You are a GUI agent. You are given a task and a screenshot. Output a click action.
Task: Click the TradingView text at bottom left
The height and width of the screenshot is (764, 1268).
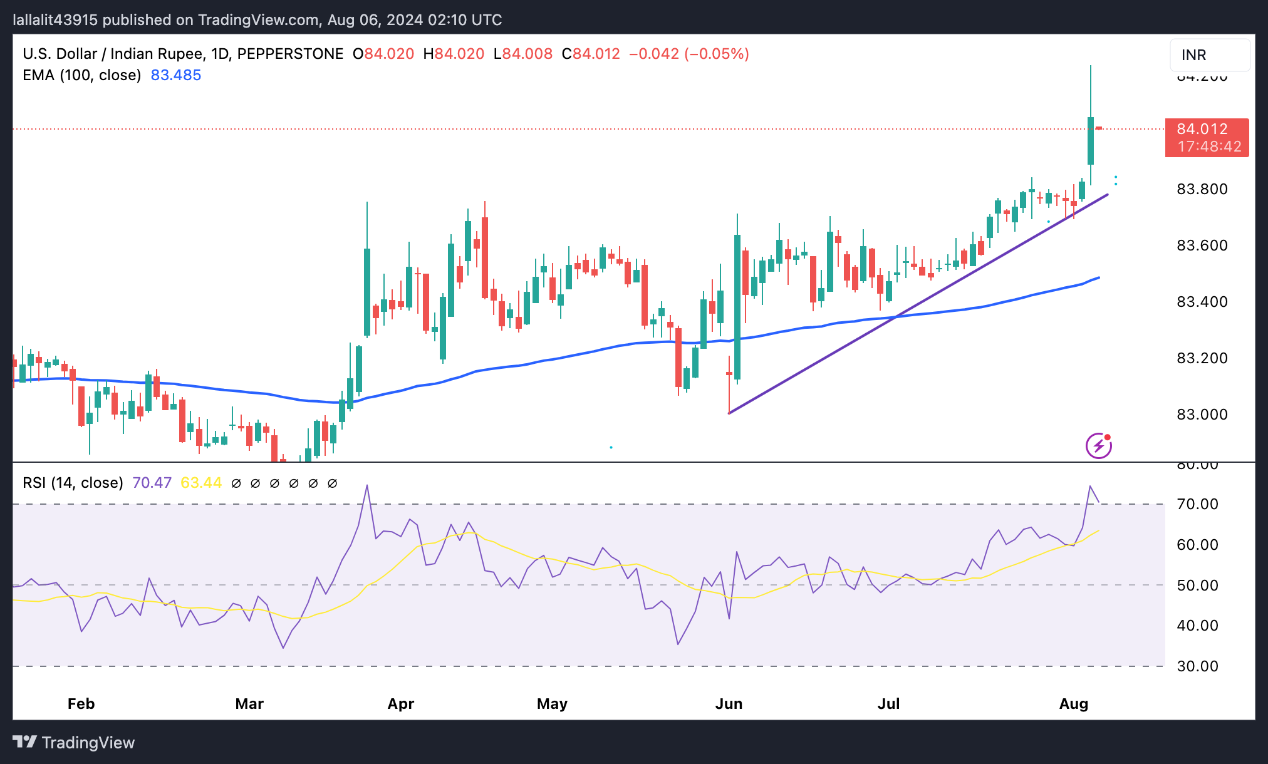[x=88, y=743]
